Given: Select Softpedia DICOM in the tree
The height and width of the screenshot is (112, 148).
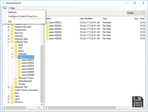Looking at the screenshot, I should coord(26,57).
